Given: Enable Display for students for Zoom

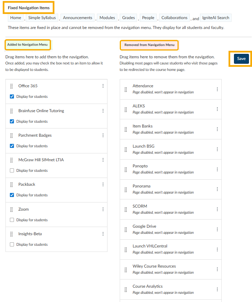Looking at the screenshot, I should point(12,220).
